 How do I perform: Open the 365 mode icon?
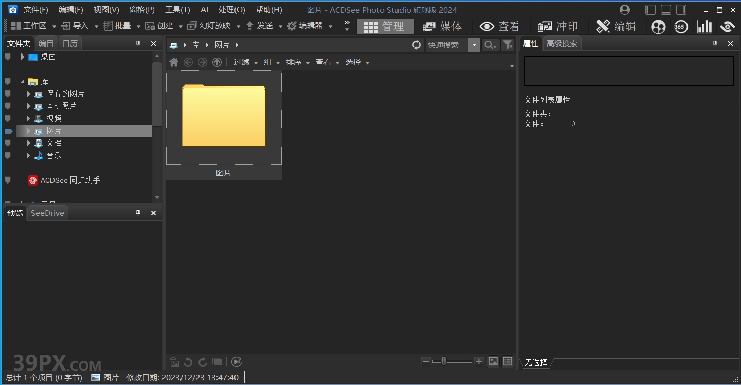[x=681, y=27]
